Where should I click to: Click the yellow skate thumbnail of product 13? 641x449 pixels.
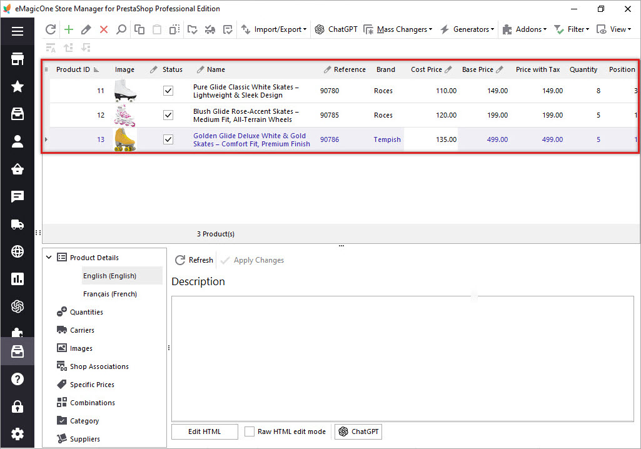pyautogui.click(x=125, y=139)
